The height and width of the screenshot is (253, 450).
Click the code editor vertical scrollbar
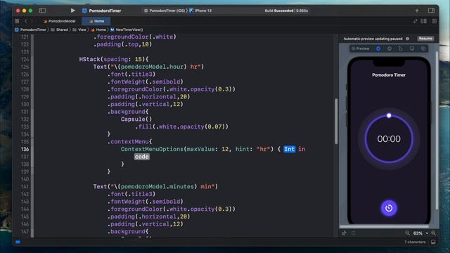click(x=336, y=122)
